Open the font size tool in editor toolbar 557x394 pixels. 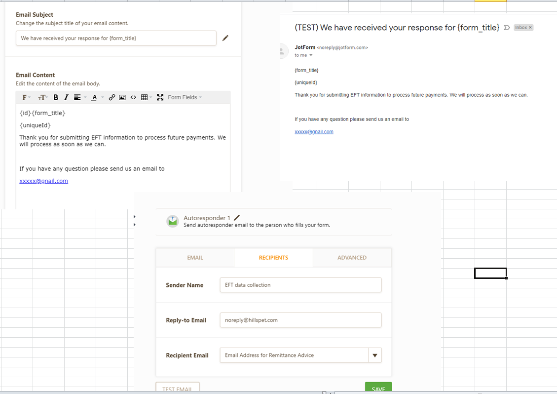[x=42, y=97]
